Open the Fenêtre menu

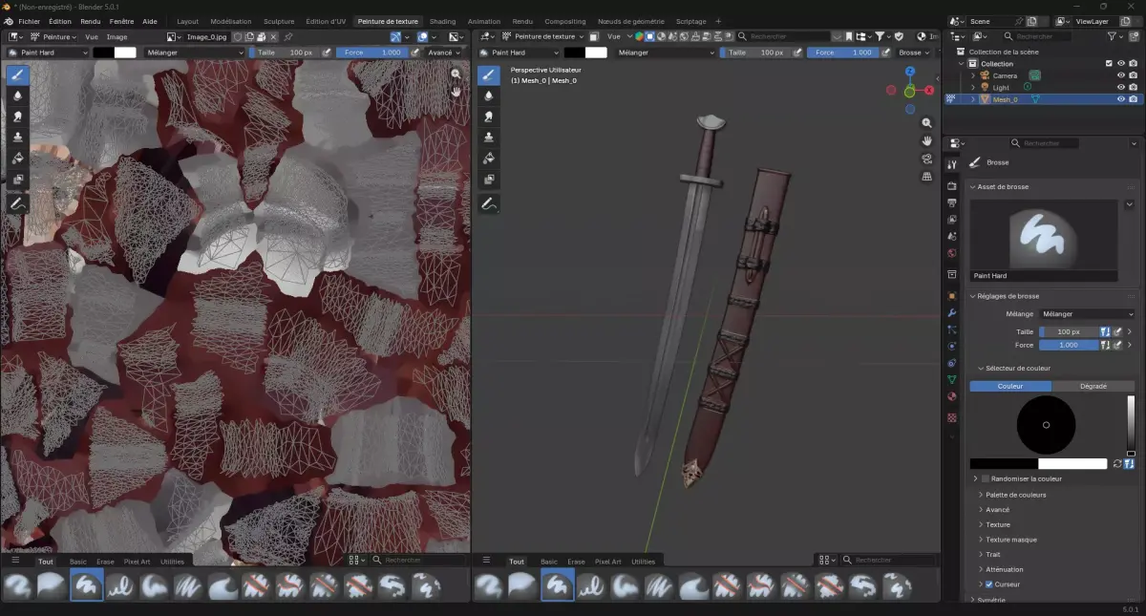(121, 21)
